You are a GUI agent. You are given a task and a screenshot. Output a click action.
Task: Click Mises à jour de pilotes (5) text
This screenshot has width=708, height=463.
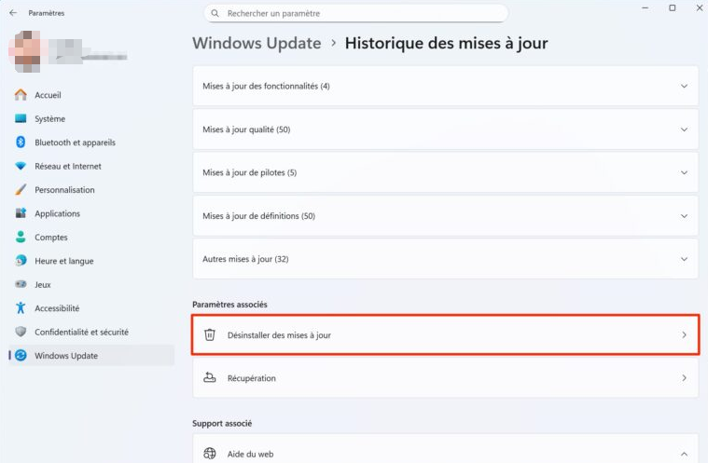click(249, 172)
